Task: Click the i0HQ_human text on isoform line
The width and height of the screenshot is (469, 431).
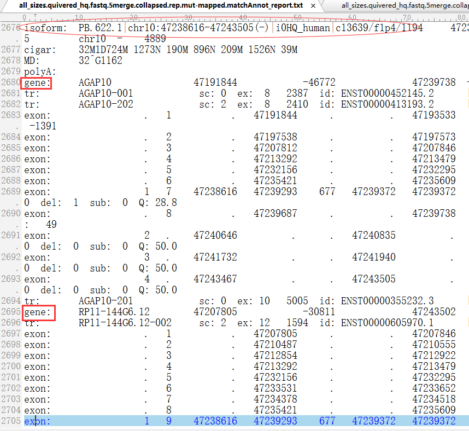Action: pos(302,28)
